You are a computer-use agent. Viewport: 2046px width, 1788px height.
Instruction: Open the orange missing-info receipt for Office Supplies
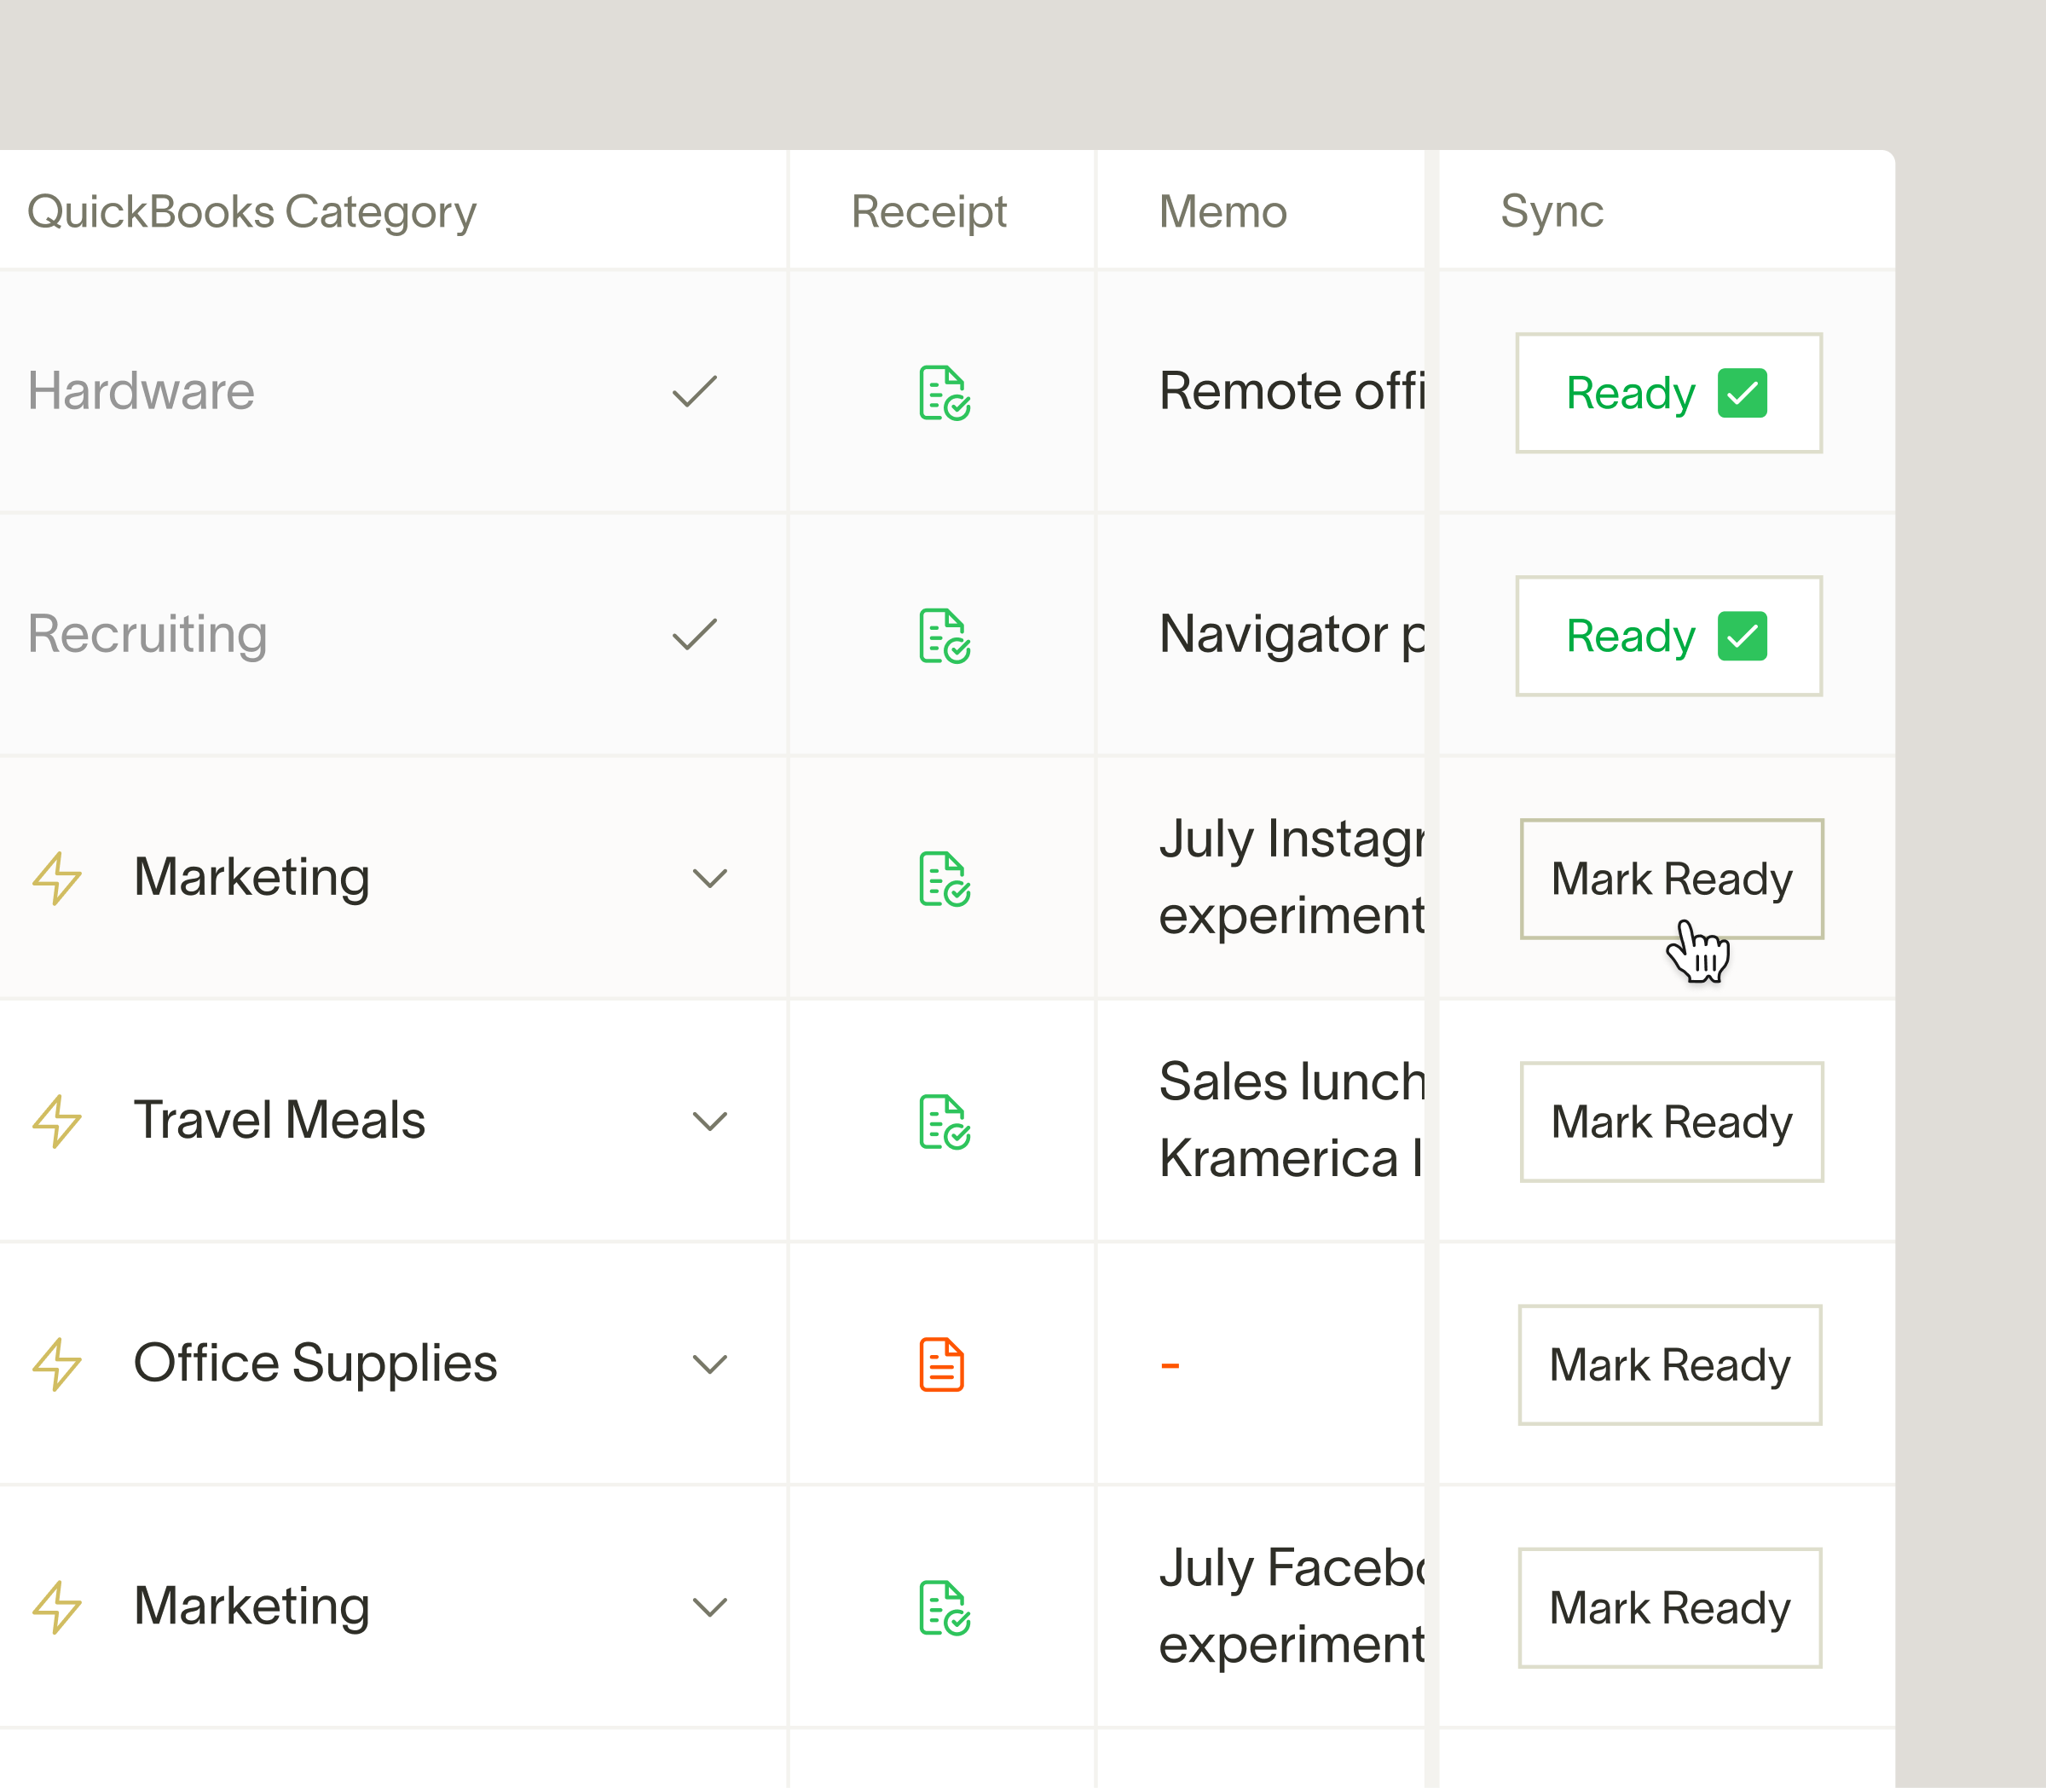pyautogui.click(x=941, y=1364)
